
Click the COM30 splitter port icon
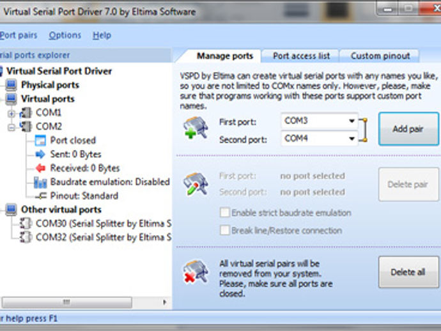click(26, 224)
